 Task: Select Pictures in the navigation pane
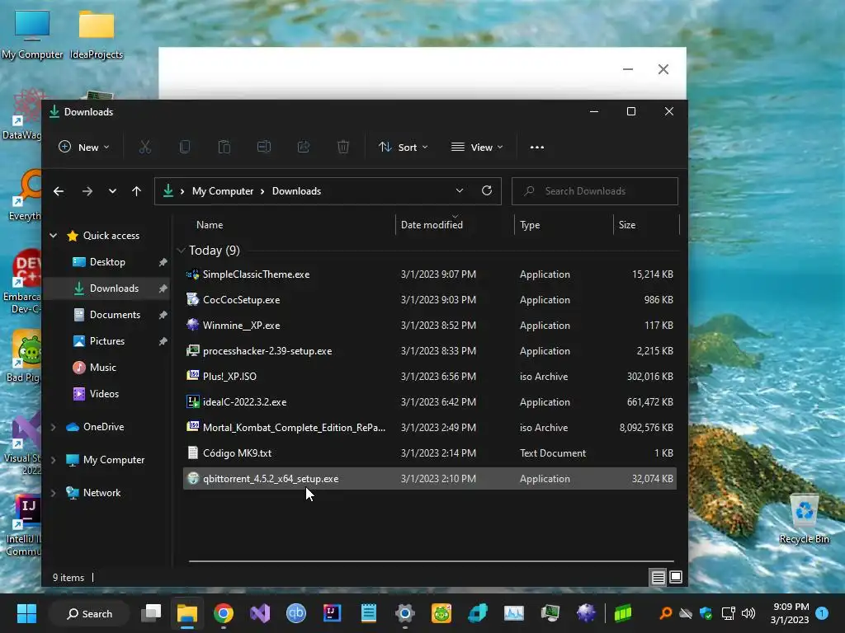[106, 341]
